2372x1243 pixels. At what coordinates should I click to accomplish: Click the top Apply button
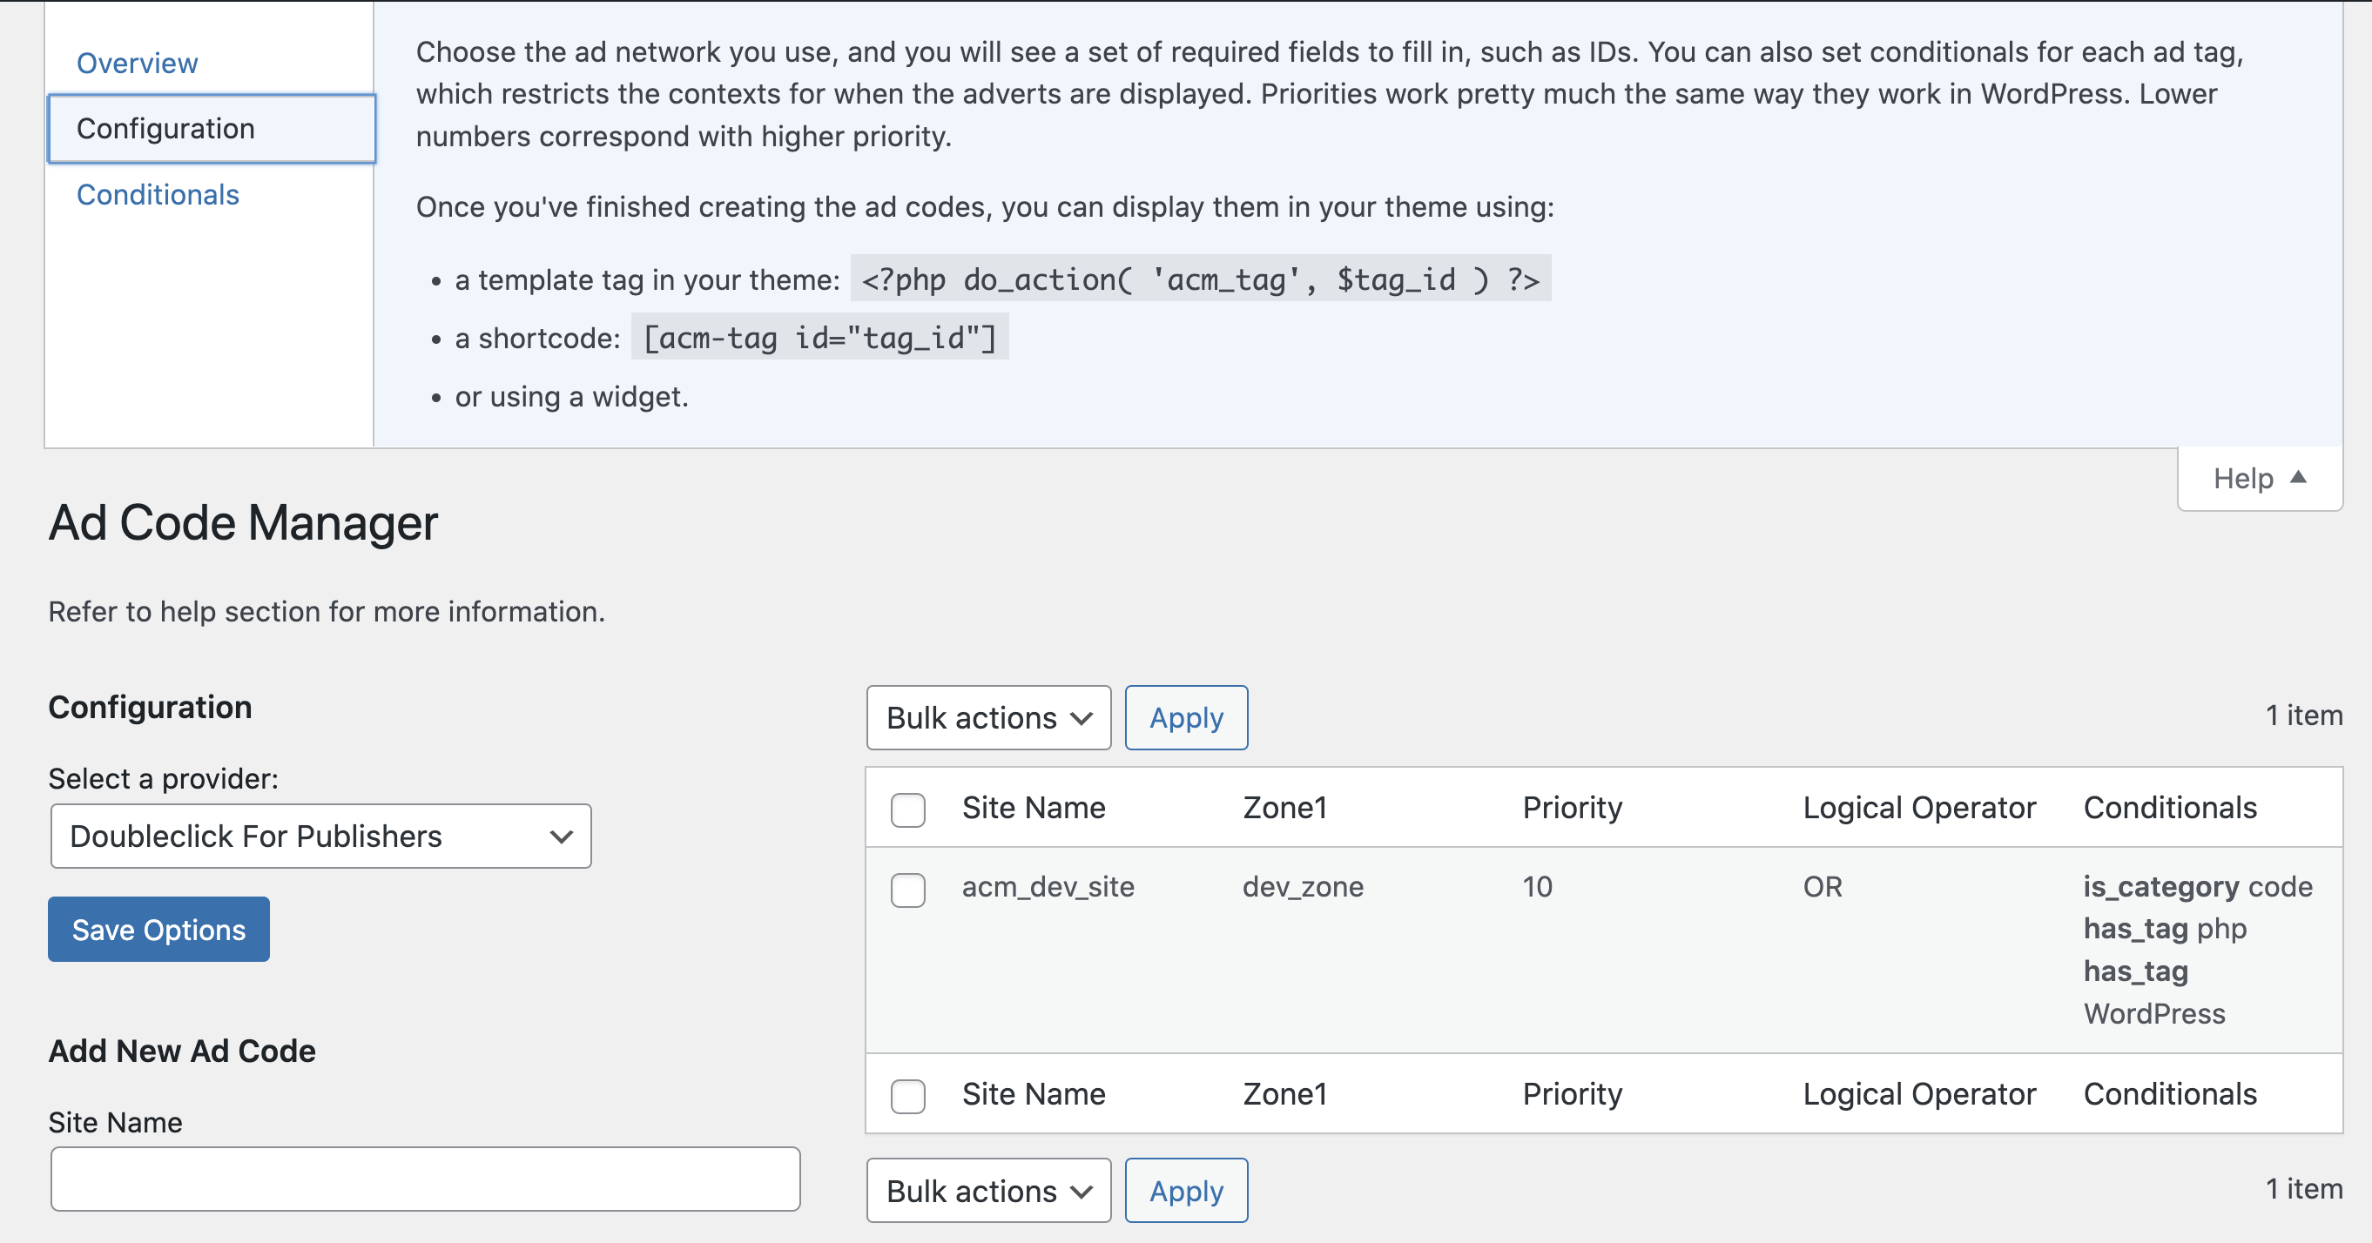click(1186, 717)
